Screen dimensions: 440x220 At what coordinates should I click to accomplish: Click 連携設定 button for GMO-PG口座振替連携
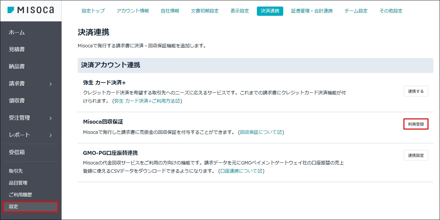(416, 155)
